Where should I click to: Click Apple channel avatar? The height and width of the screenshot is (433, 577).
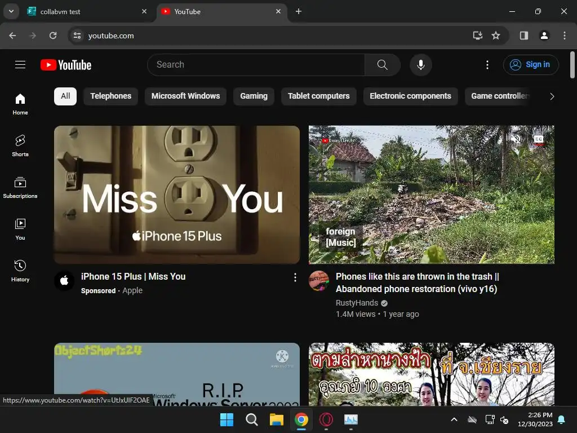pos(64,281)
